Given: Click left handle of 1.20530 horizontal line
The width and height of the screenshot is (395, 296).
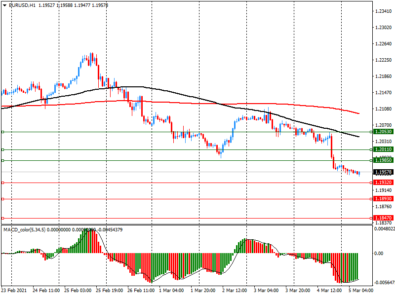Looking at the screenshot, I should coord(2,132).
